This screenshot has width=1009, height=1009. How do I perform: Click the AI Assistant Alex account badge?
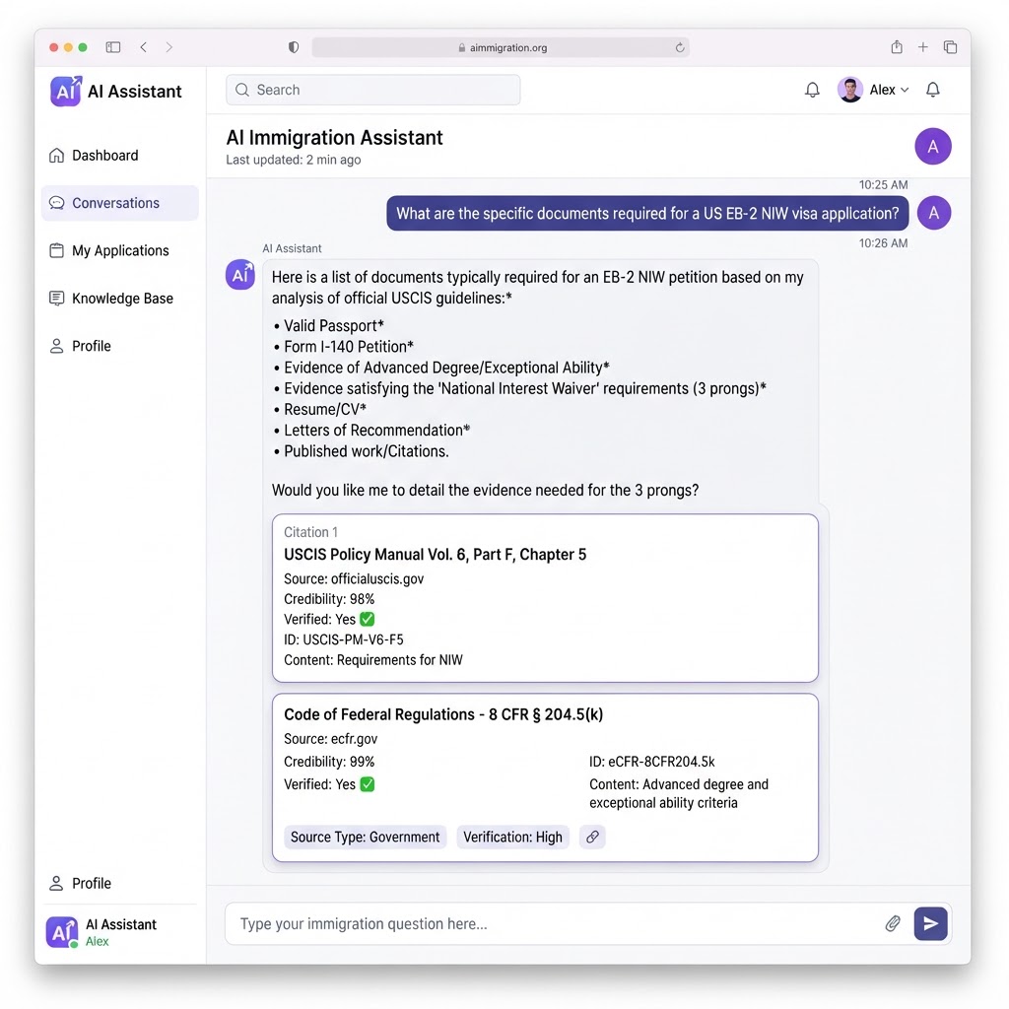pyautogui.click(x=101, y=932)
